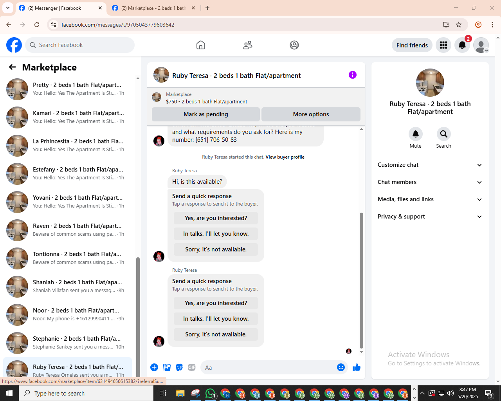
Task: Open Stephanie's conversation in the list
Action: pyautogui.click(x=67, y=343)
